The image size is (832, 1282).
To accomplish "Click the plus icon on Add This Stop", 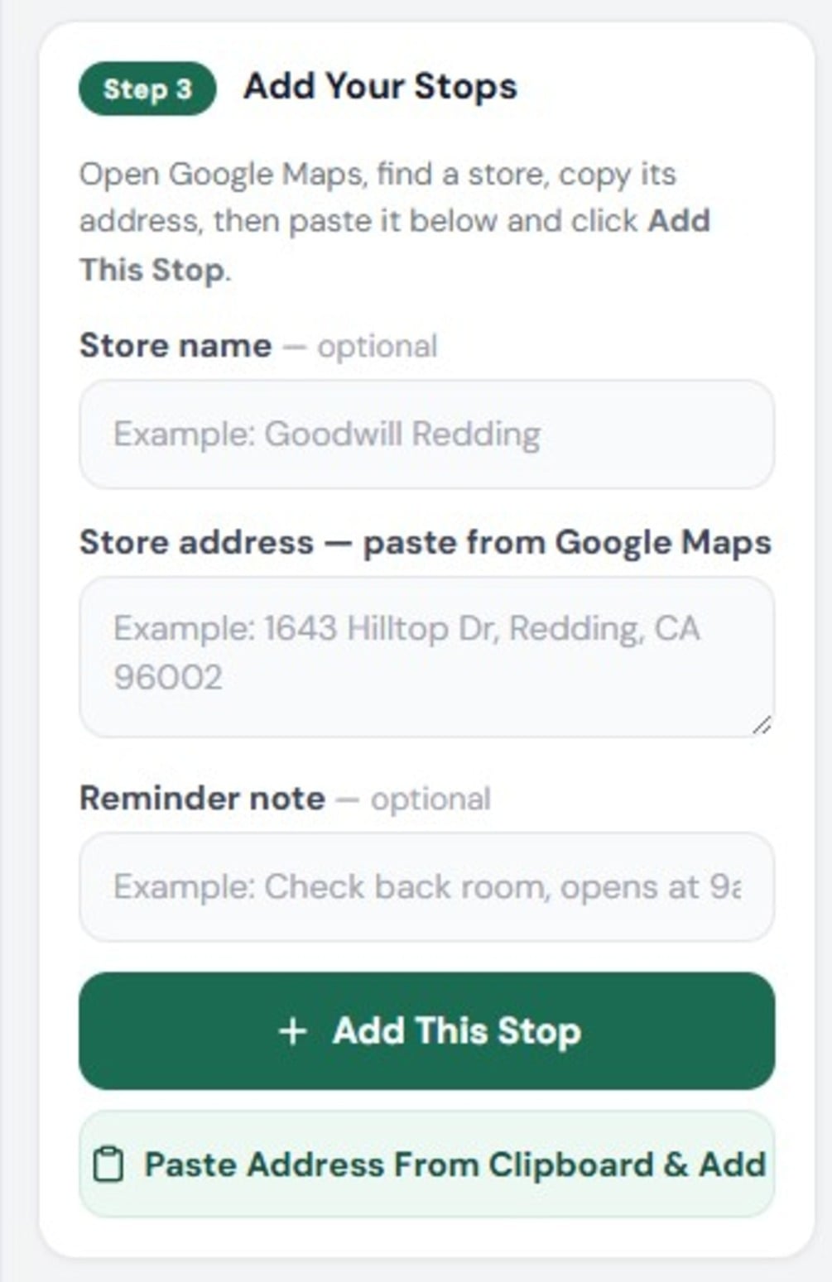I will tap(292, 1031).
